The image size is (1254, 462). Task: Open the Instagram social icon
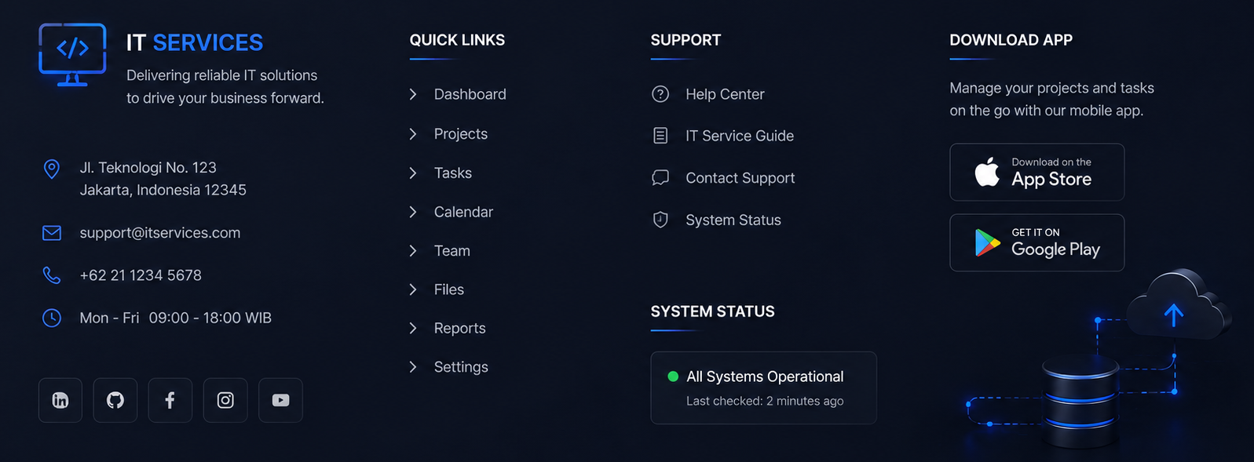(225, 400)
